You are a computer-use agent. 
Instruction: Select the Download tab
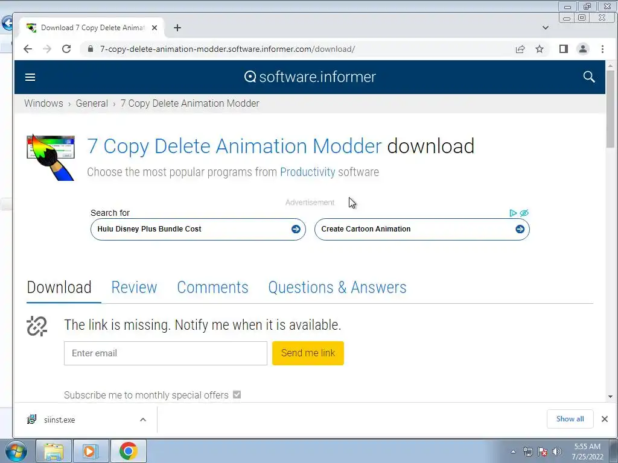(59, 288)
